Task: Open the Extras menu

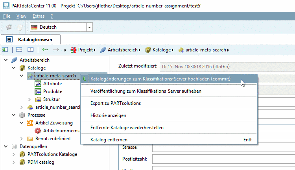Action: click(39, 16)
